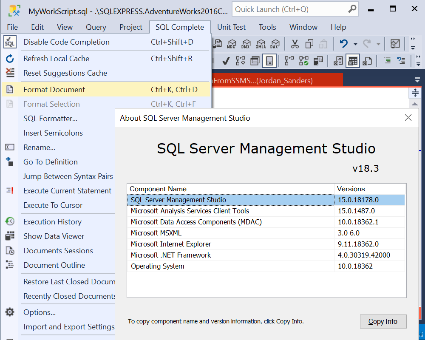Toggle the highlighted query options toolbar button
Screen dimensions: 425x340
click(x=269, y=61)
